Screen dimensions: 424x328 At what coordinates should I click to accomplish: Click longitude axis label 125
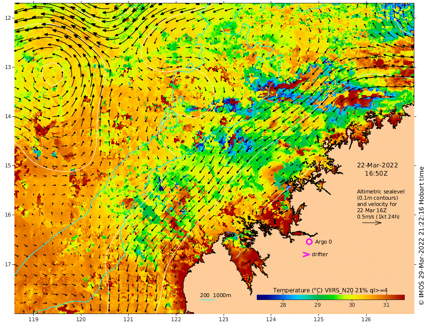[x=318, y=319]
